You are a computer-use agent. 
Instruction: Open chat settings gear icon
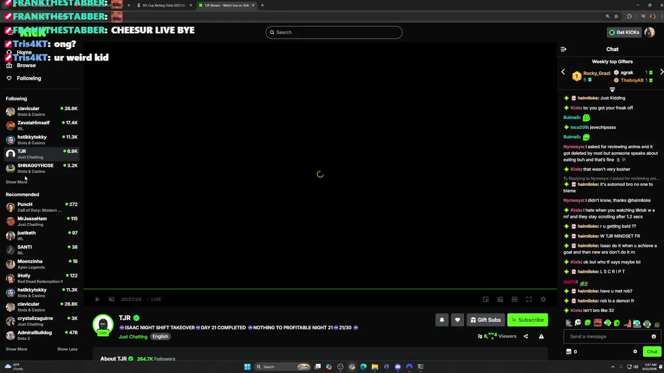coord(635,351)
